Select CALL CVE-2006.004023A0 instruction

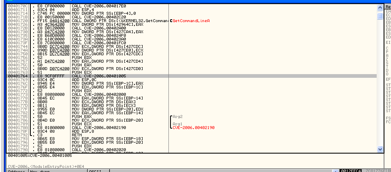[99, 39]
